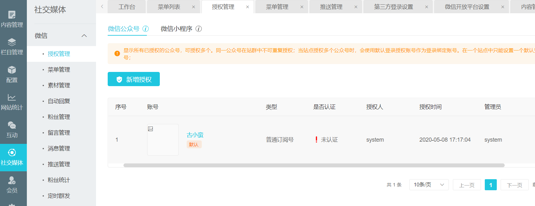Click the 默认 tag under 古小蛮
Viewport: 535px width, 206px height.
click(x=194, y=144)
